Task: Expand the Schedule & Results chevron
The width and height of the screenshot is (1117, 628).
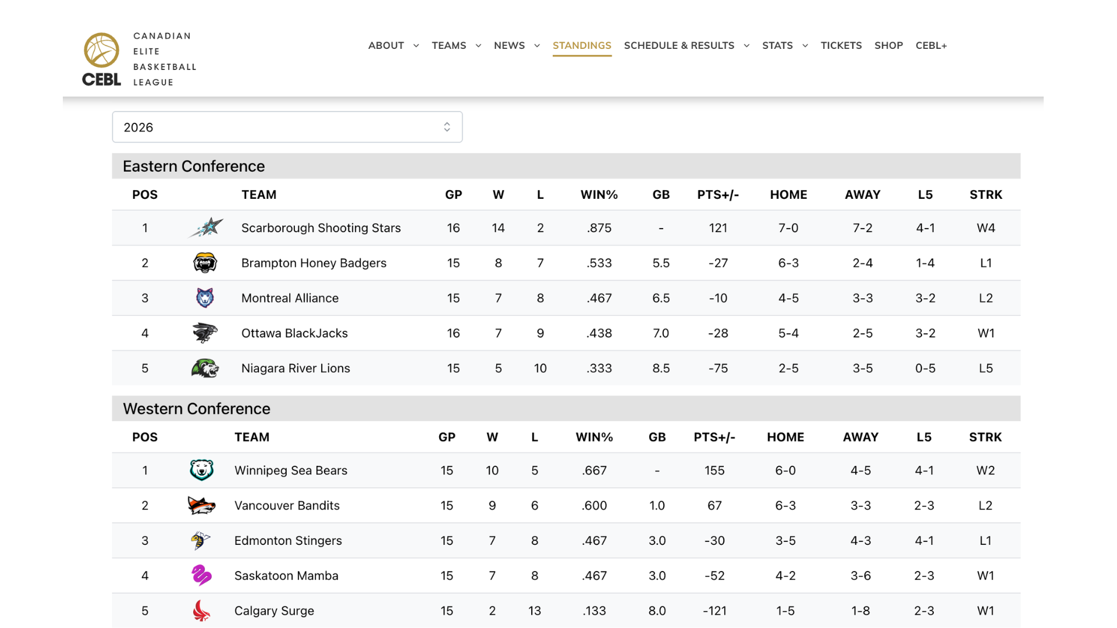Action: [746, 45]
